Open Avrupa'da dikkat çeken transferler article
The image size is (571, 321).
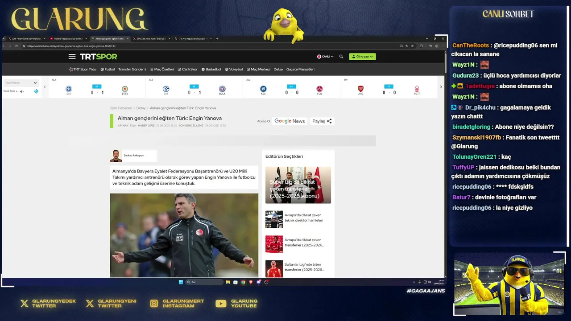point(298,244)
